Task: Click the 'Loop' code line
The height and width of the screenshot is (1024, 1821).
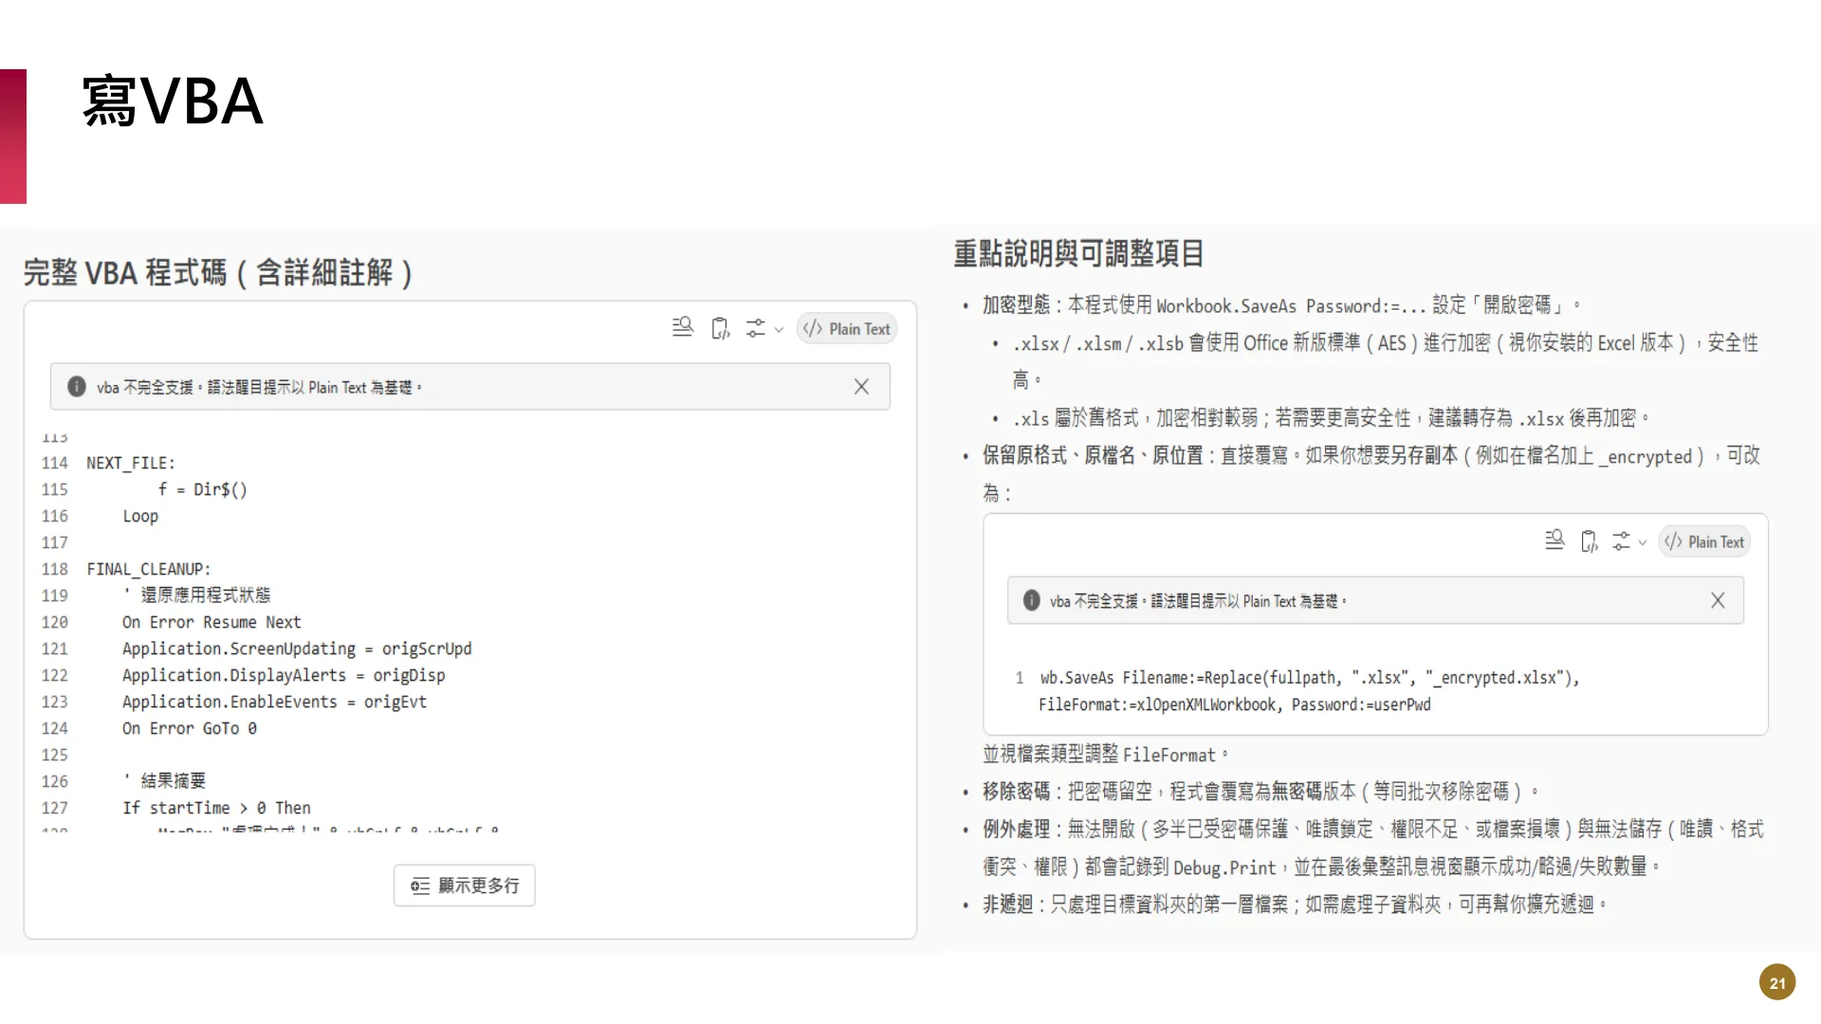Action: tap(140, 516)
